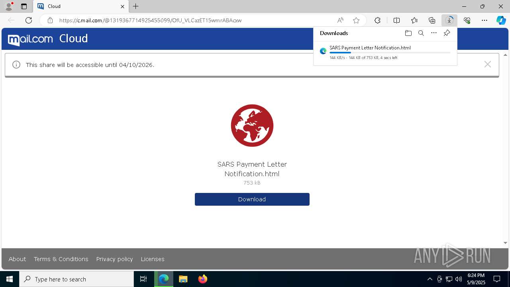Screen dimensions: 510x287
Task: Select the Cloud browser tab
Action: click(81, 6)
